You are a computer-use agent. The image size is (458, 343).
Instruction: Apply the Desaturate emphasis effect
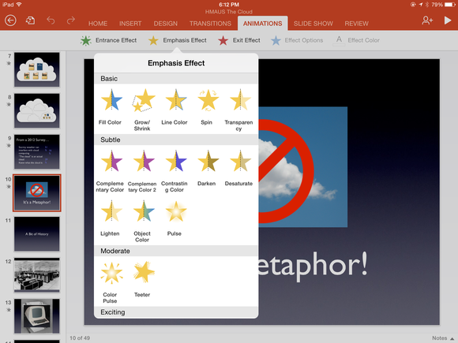pos(238,168)
